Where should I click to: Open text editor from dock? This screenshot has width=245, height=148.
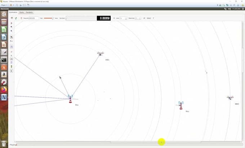pos(4,52)
